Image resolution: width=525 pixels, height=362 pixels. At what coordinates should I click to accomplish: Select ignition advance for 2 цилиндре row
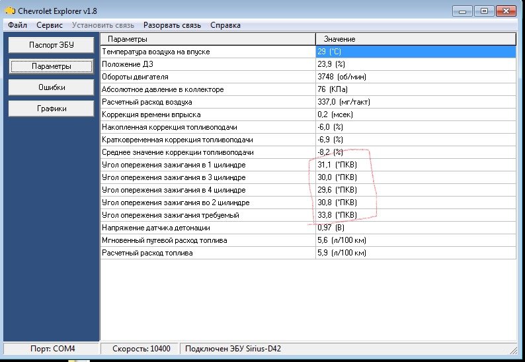tap(308, 203)
